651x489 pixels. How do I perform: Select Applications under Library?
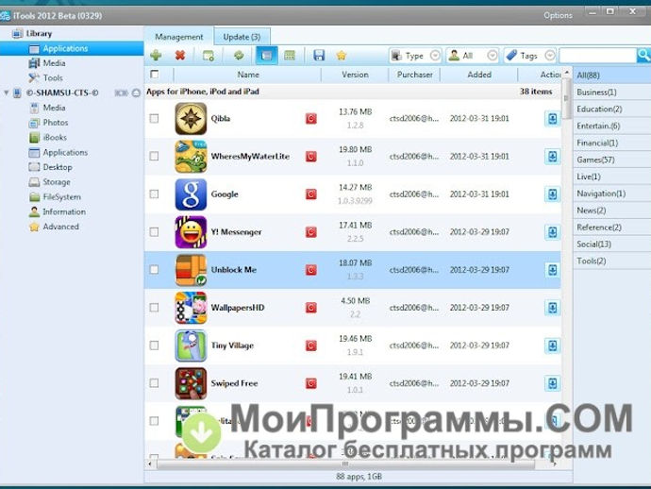point(72,48)
